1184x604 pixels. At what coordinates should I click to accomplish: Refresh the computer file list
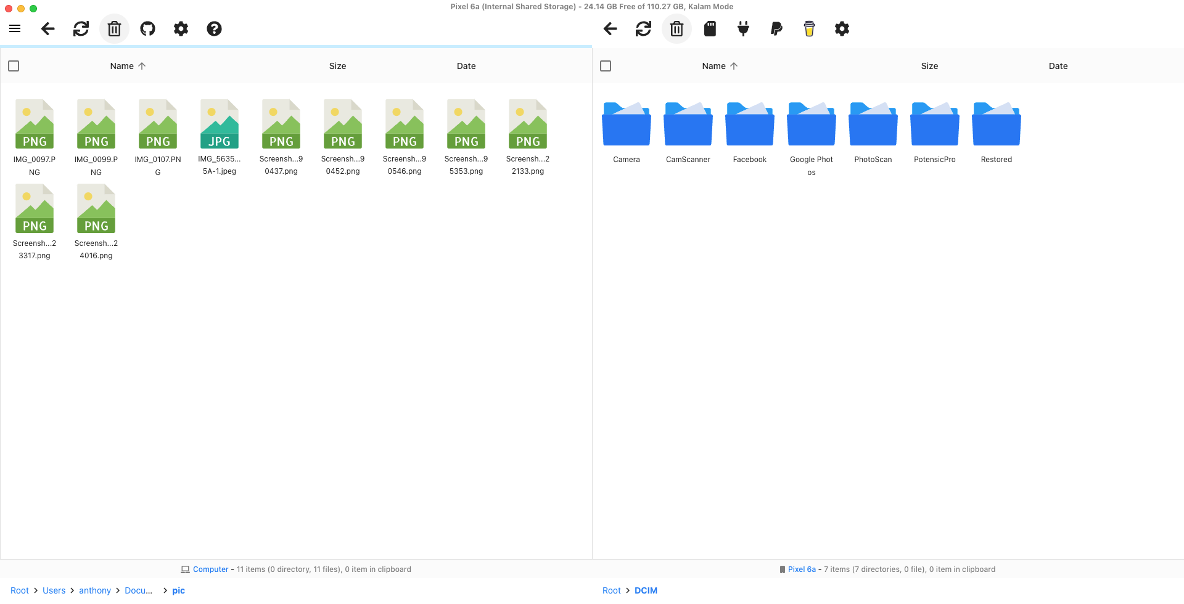click(x=81, y=28)
